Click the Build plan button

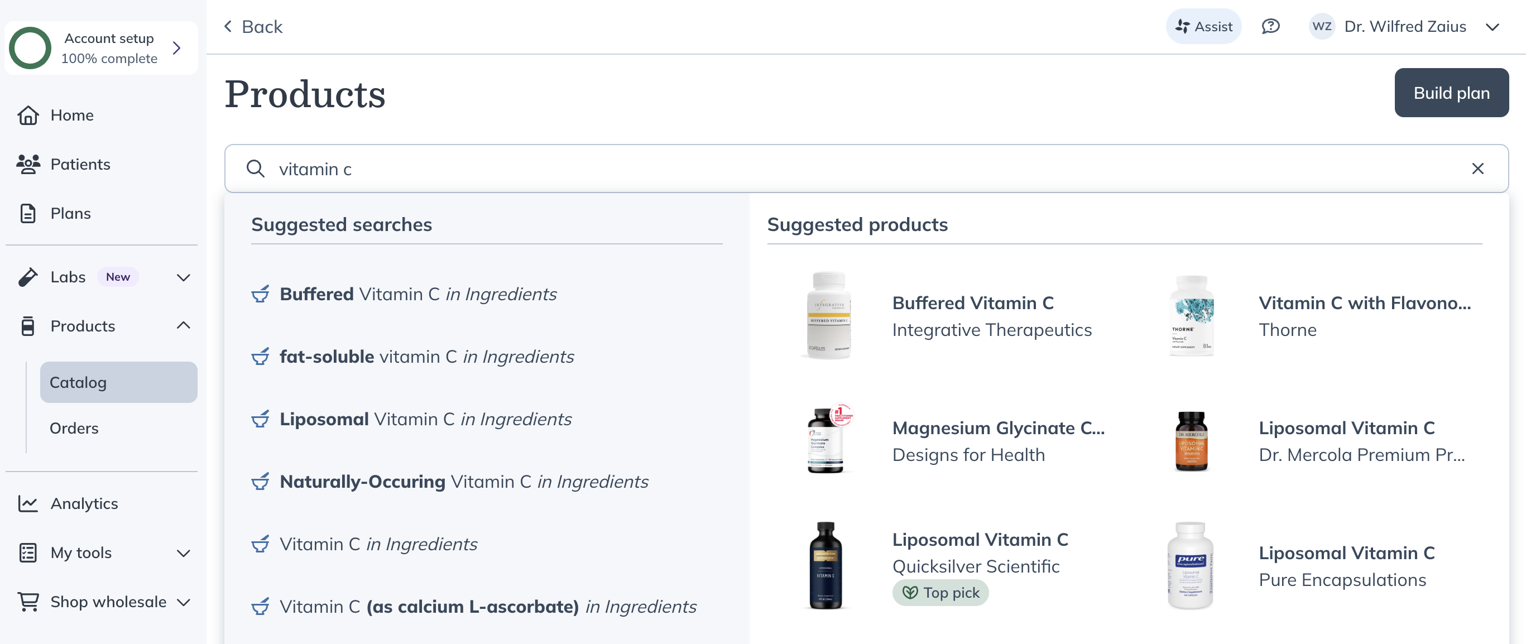click(x=1451, y=93)
